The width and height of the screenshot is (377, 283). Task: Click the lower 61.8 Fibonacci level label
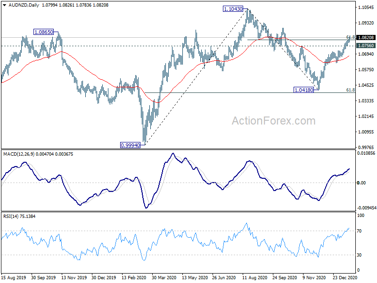tap(351, 90)
